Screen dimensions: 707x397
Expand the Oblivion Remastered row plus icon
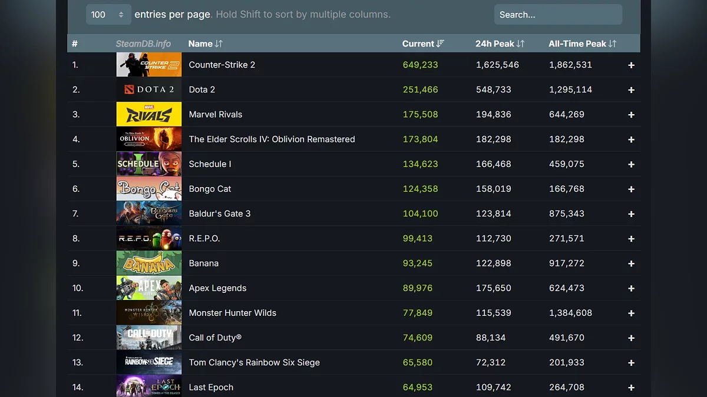click(x=631, y=139)
